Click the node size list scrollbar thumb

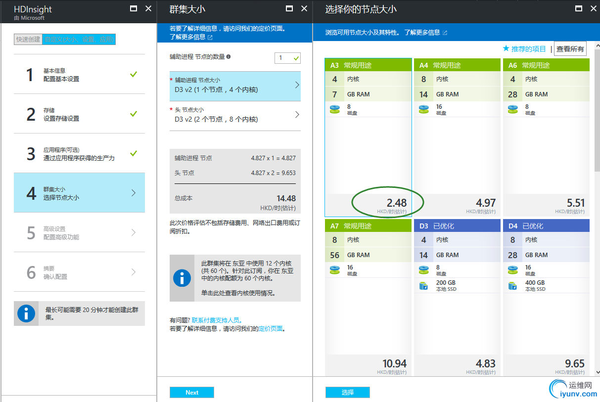[597, 110]
